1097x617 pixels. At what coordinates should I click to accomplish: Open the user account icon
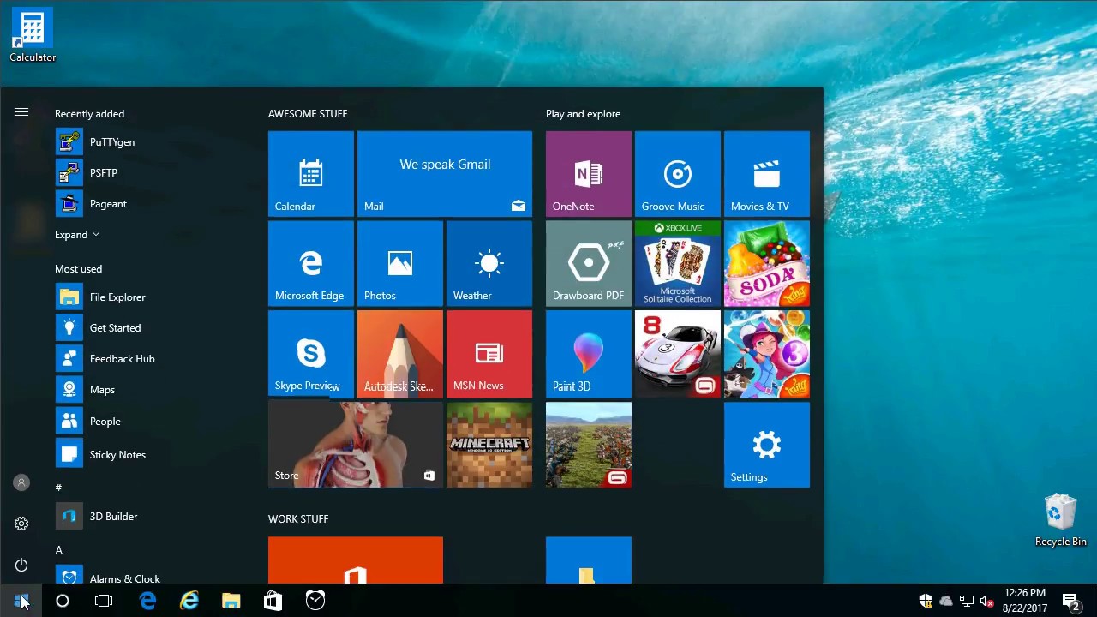coord(21,483)
